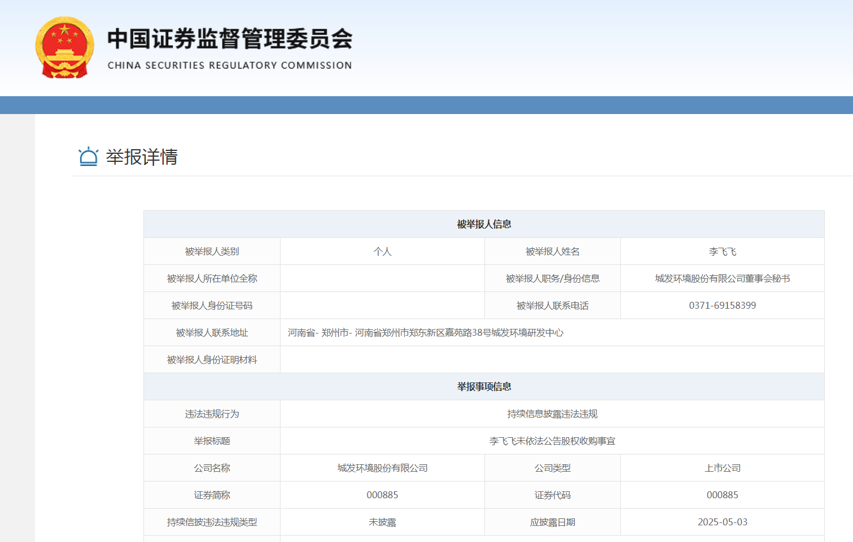Screen dimensions: 853x542
Task: Select the title 李飞飞未依法公告股权收购事宜
Action: (x=552, y=441)
